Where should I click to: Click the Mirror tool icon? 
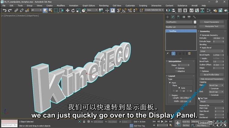click(x=168, y=10)
